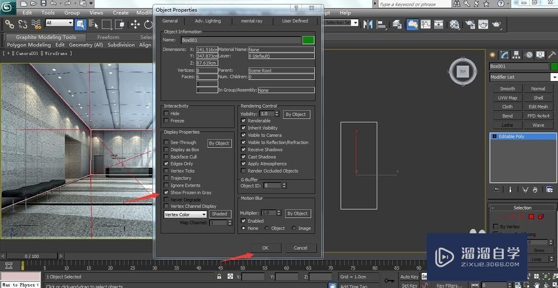Open the Utilities hammer panel icon
Screen dimensions: 558x288
(552, 55)
